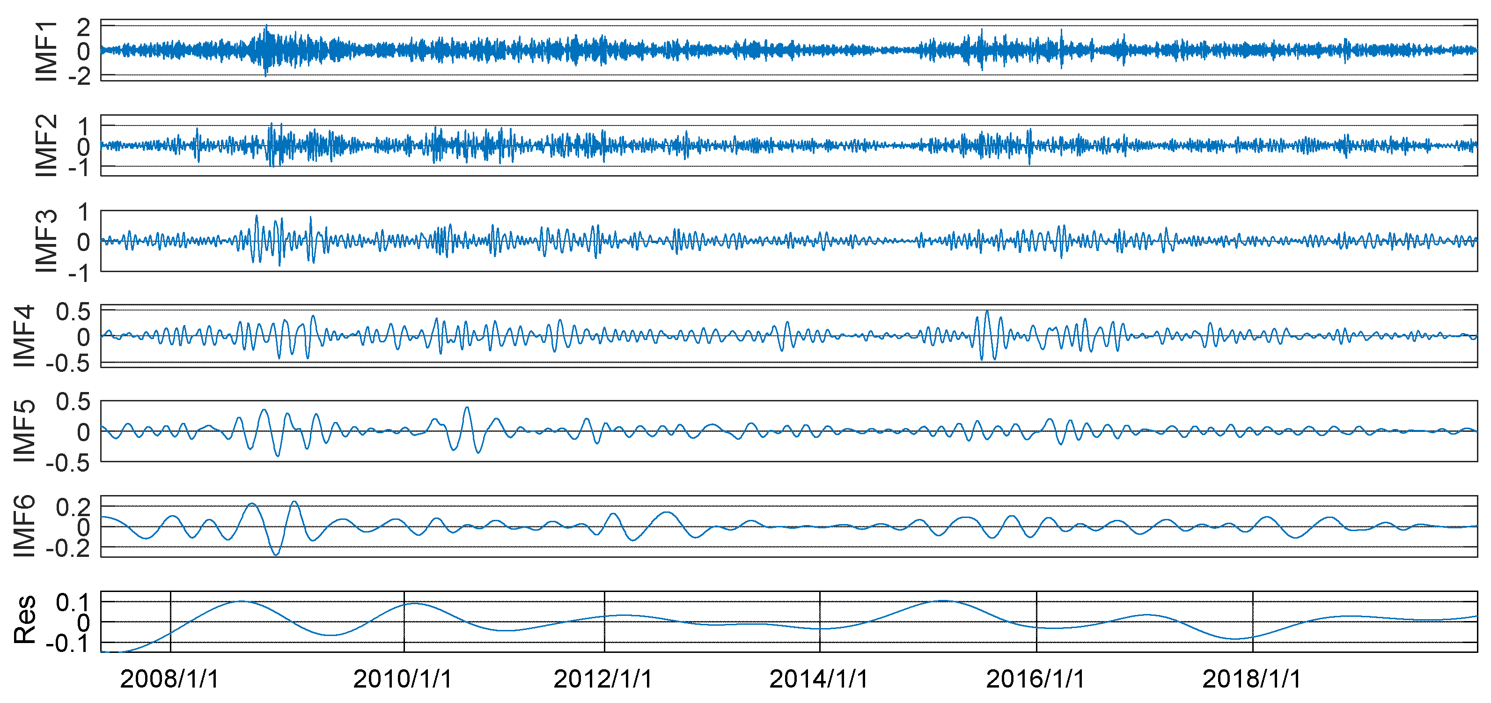Click the 0.2 tick on IMF6 axis
This screenshot has width=1491, height=703.
click(73, 507)
